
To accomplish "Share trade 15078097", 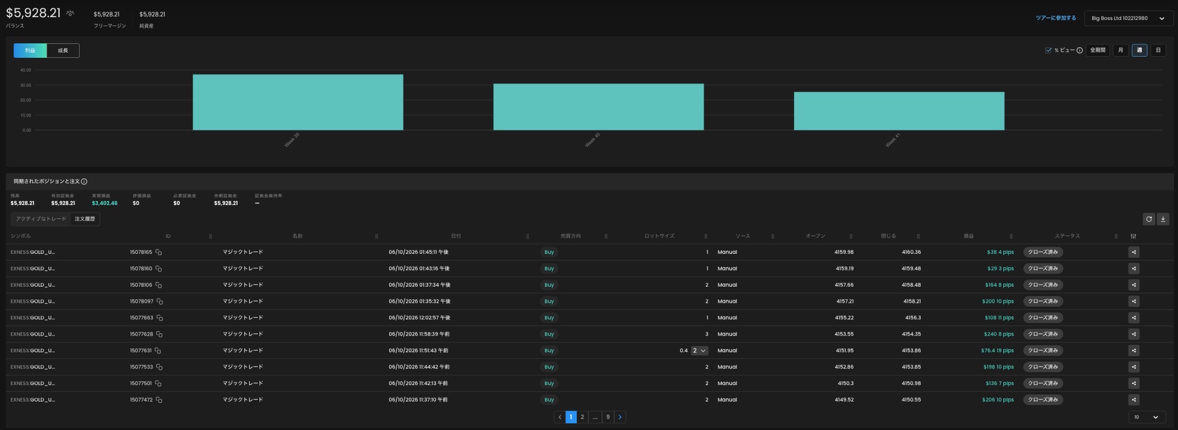I will pos(1134,301).
